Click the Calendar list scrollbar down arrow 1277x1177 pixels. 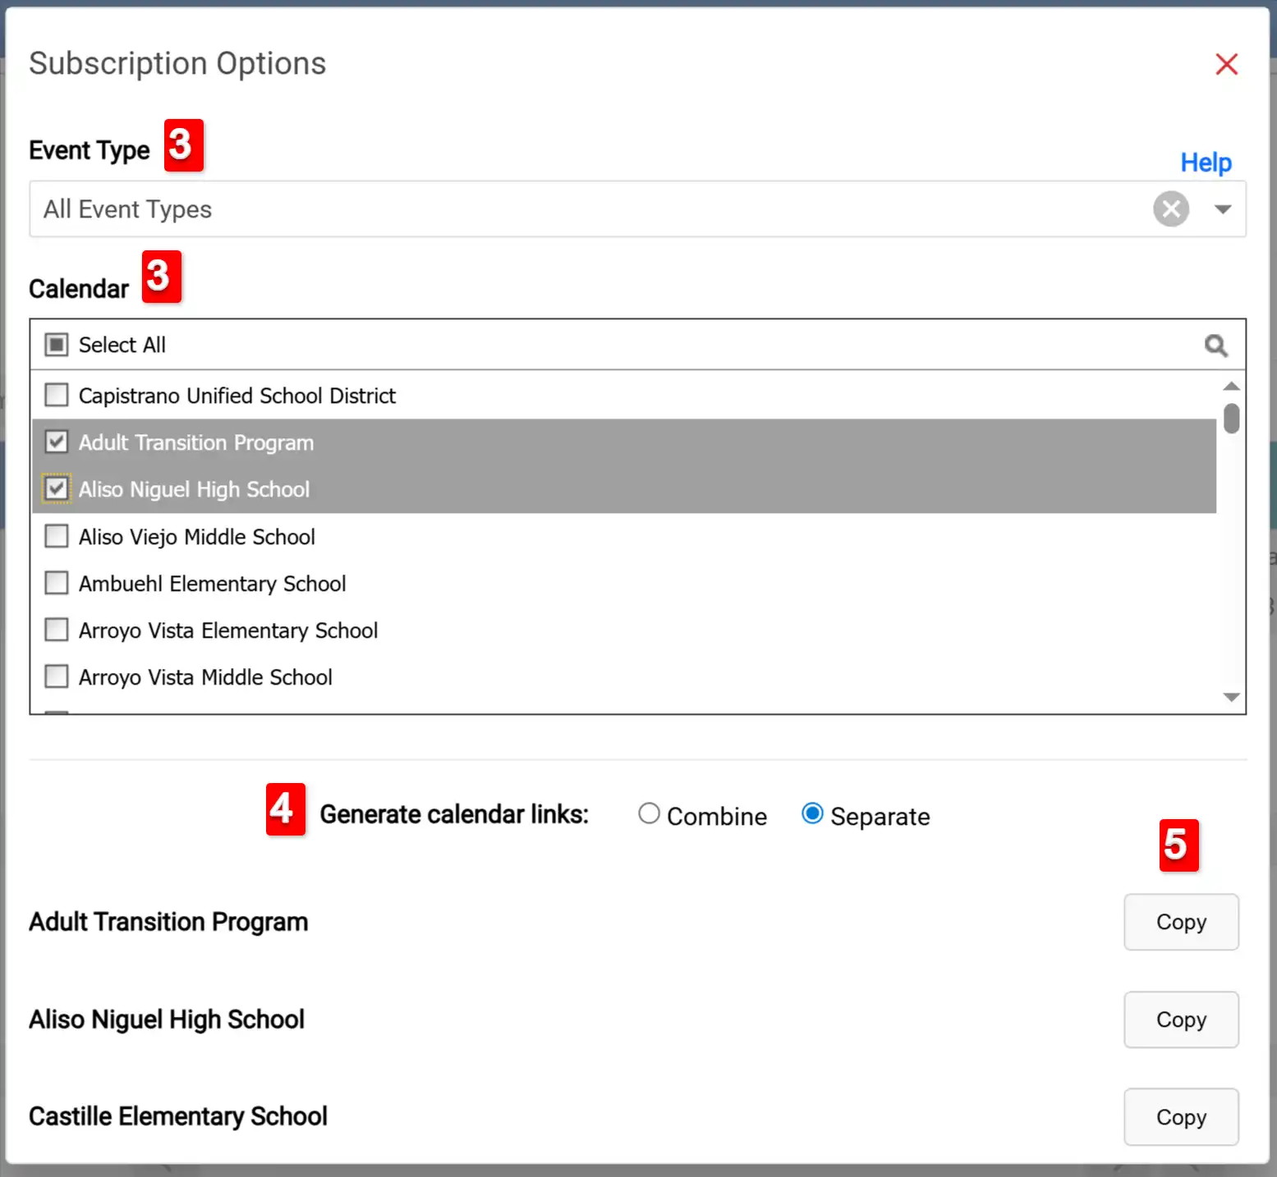pos(1230,697)
